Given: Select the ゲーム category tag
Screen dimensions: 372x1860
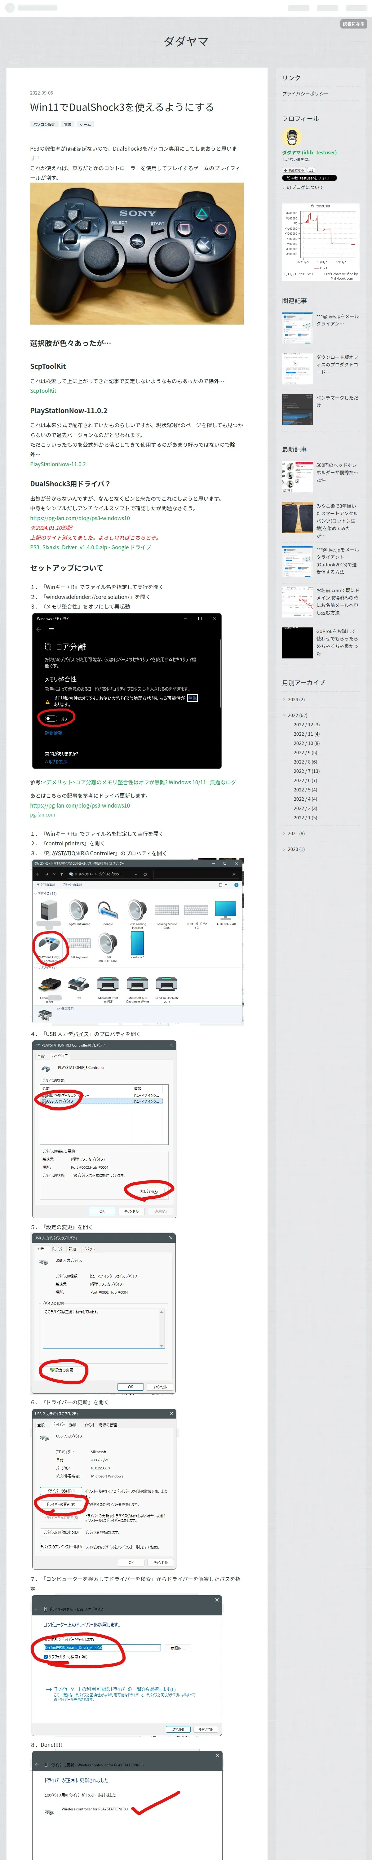Looking at the screenshot, I should tap(85, 124).
